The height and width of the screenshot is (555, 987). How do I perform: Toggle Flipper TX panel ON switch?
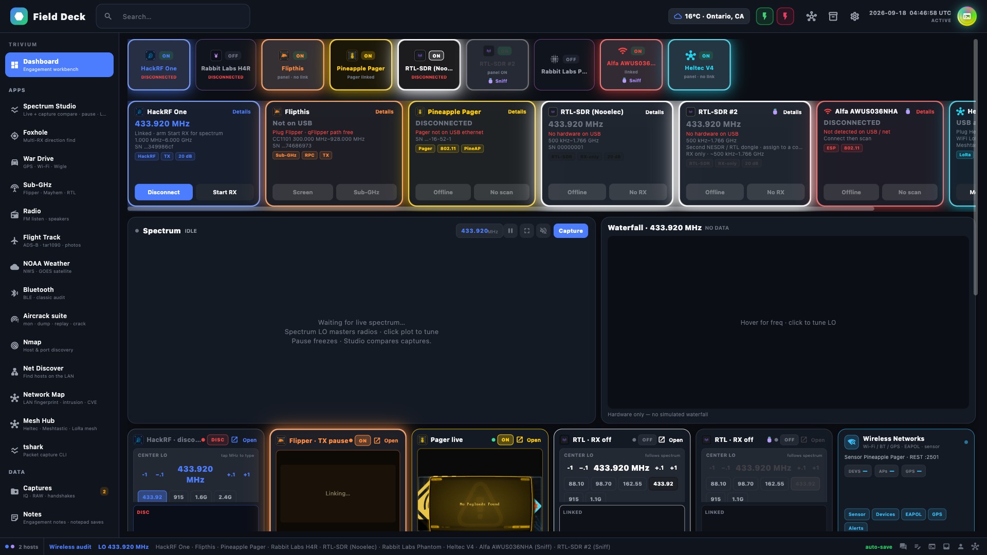[363, 440]
